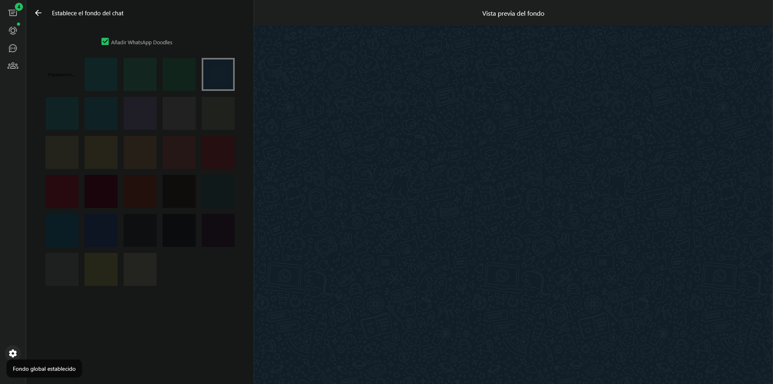Open the Status updates icon
Screen dimensions: 773x384
coord(13,30)
